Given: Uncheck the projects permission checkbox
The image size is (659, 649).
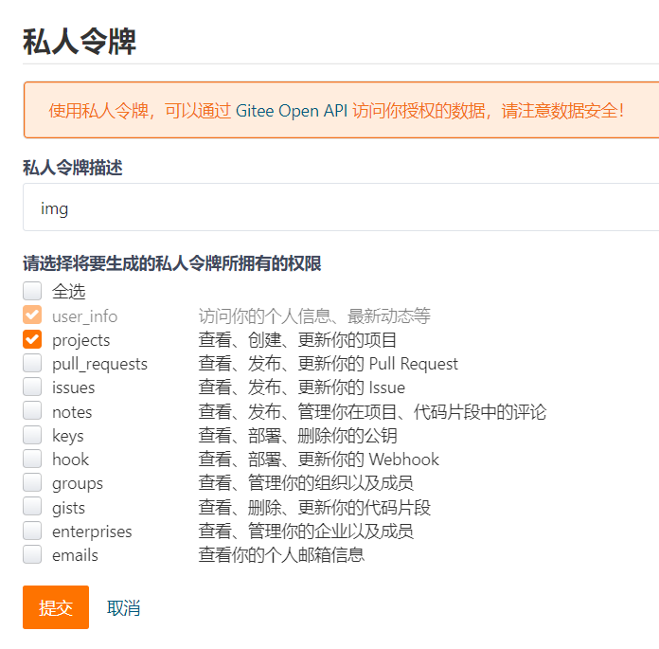Looking at the screenshot, I should point(32,339).
